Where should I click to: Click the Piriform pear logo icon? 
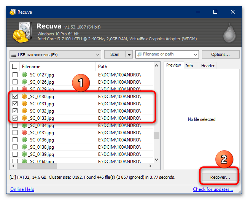point(229,33)
